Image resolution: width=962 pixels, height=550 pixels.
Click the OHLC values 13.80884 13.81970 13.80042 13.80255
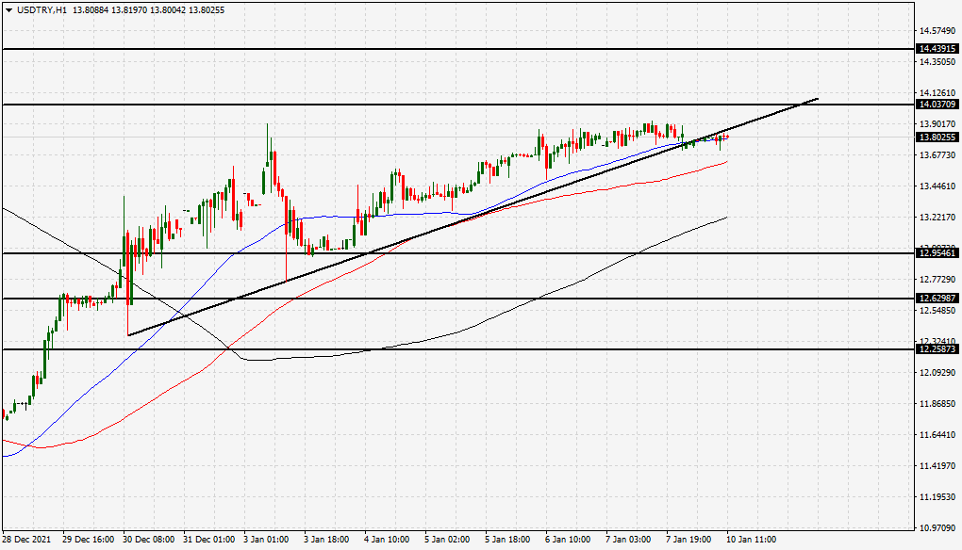148,9
